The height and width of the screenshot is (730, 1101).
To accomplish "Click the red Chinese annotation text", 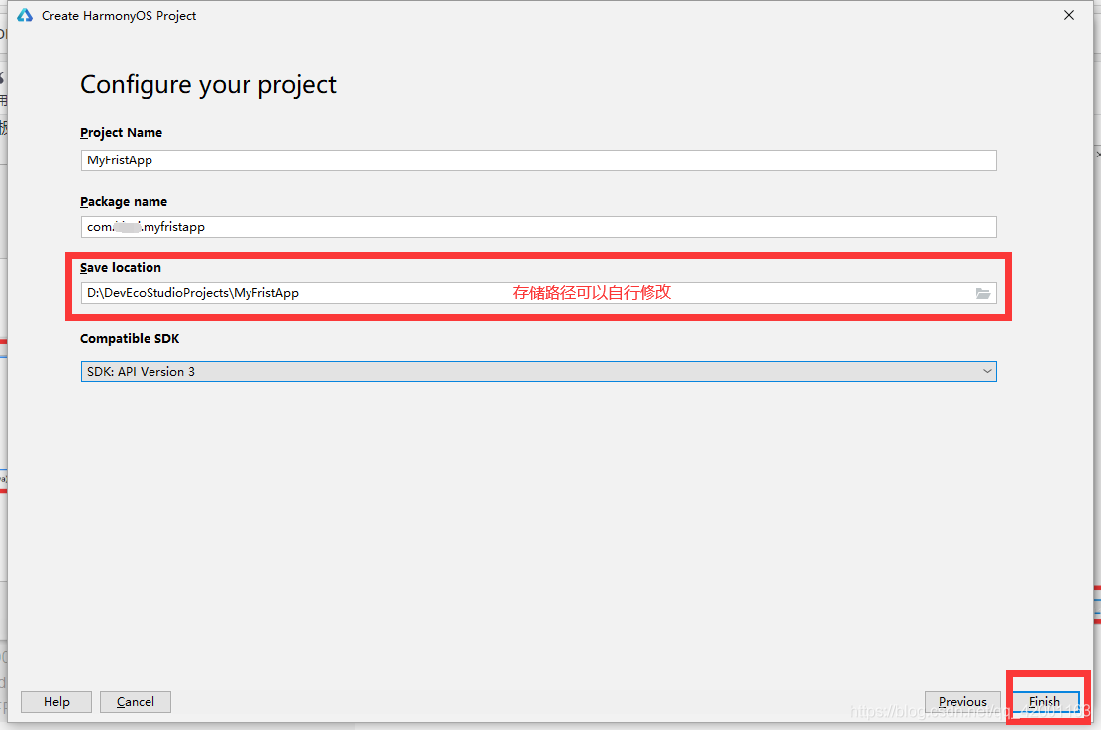I will tap(591, 293).
